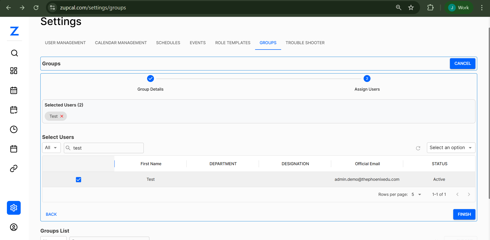Switch to the User Management tab
The width and height of the screenshot is (490, 240).
pos(65,43)
